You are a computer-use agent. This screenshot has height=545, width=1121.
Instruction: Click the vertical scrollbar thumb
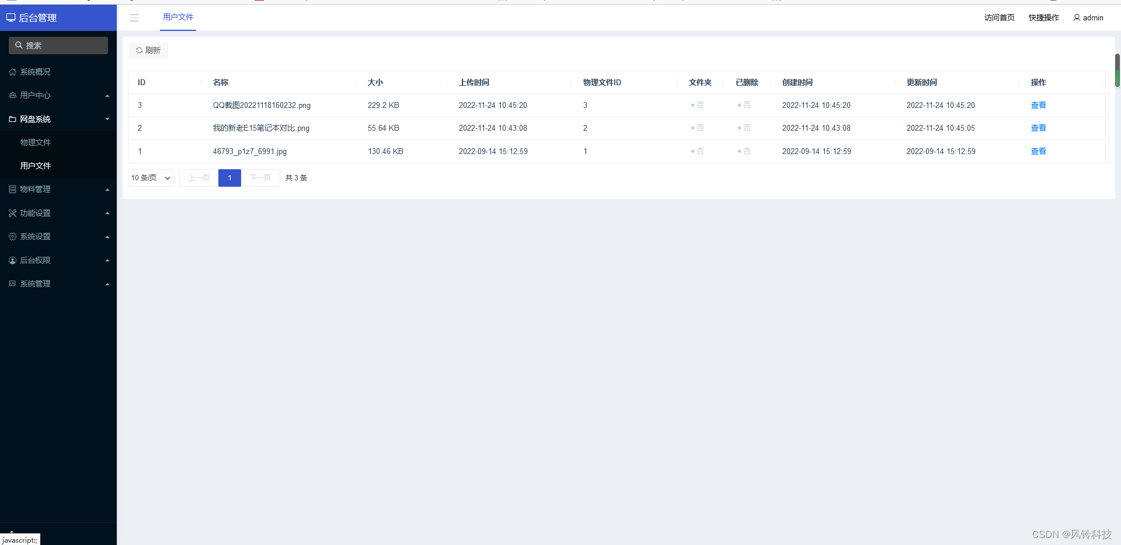click(x=1117, y=70)
